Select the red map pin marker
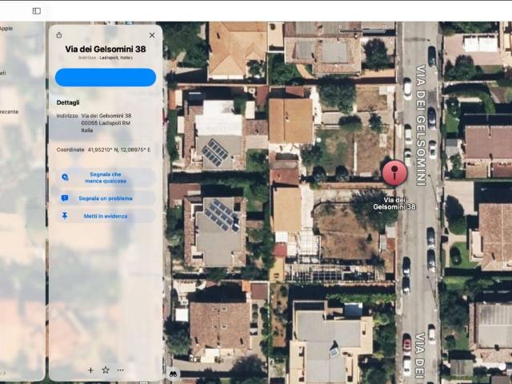 pyautogui.click(x=394, y=173)
